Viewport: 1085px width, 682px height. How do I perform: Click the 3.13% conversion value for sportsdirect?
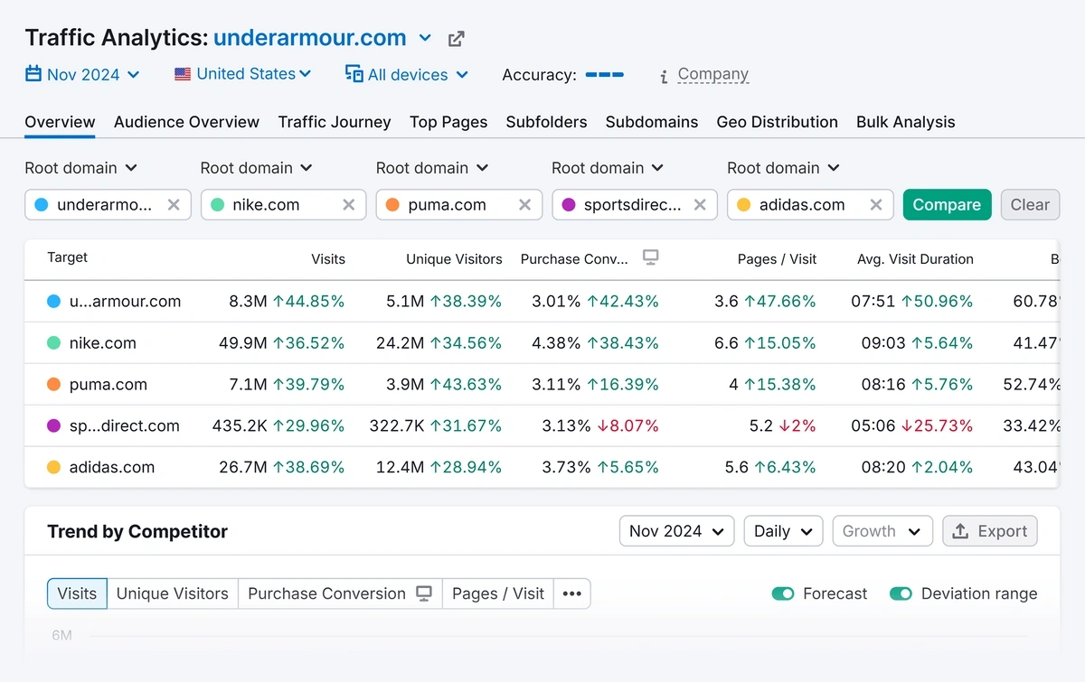point(566,426)
